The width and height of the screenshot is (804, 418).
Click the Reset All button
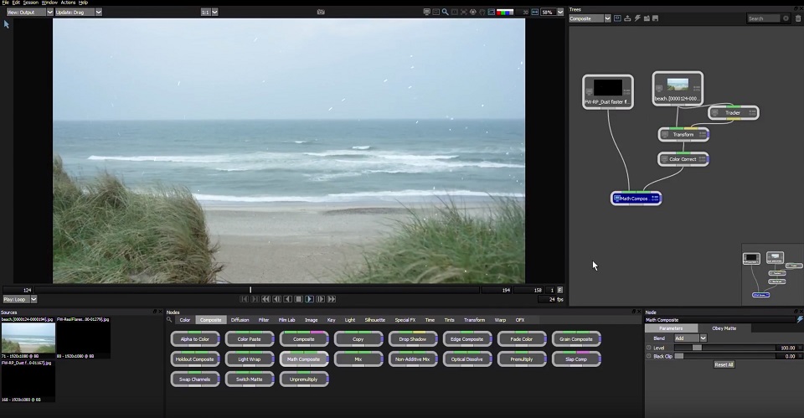(724, 364)
